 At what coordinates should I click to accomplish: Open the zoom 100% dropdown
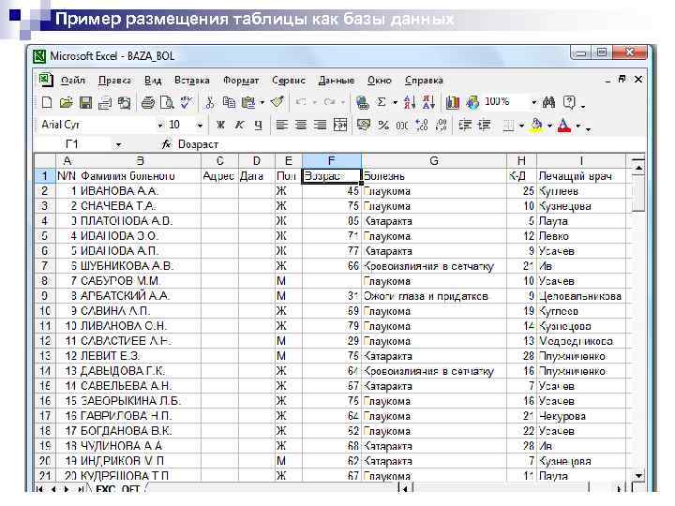(x=534, y=102)
